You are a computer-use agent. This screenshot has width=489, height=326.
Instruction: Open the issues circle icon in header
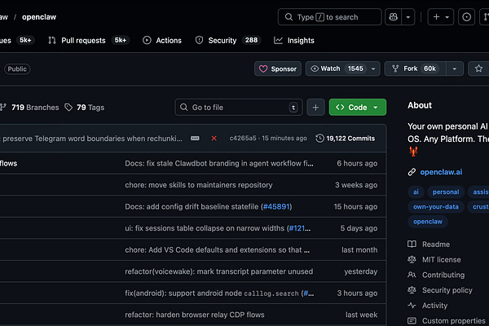point(466,17)
